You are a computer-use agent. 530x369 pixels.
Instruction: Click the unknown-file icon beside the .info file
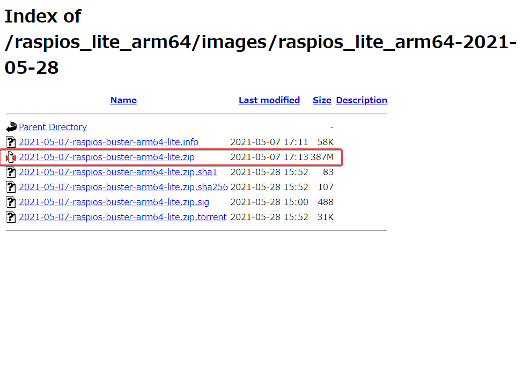pos(11,142)
